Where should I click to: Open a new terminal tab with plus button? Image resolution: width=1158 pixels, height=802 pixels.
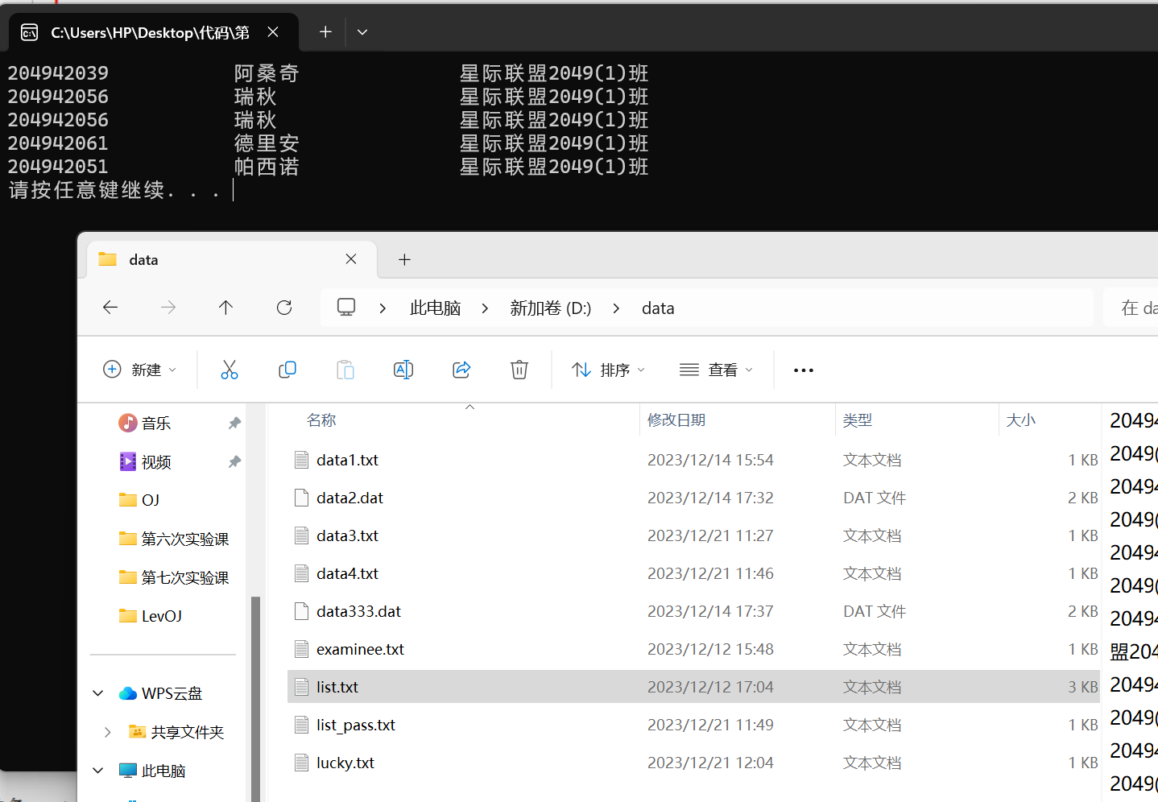(x=325, y=32)
